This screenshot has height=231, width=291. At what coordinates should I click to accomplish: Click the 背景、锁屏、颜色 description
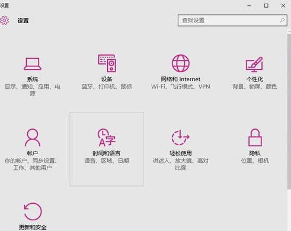click(255, 86)
